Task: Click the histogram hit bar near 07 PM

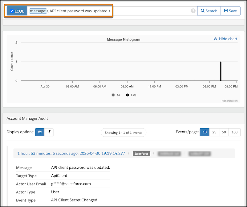Action: [221, 71]
